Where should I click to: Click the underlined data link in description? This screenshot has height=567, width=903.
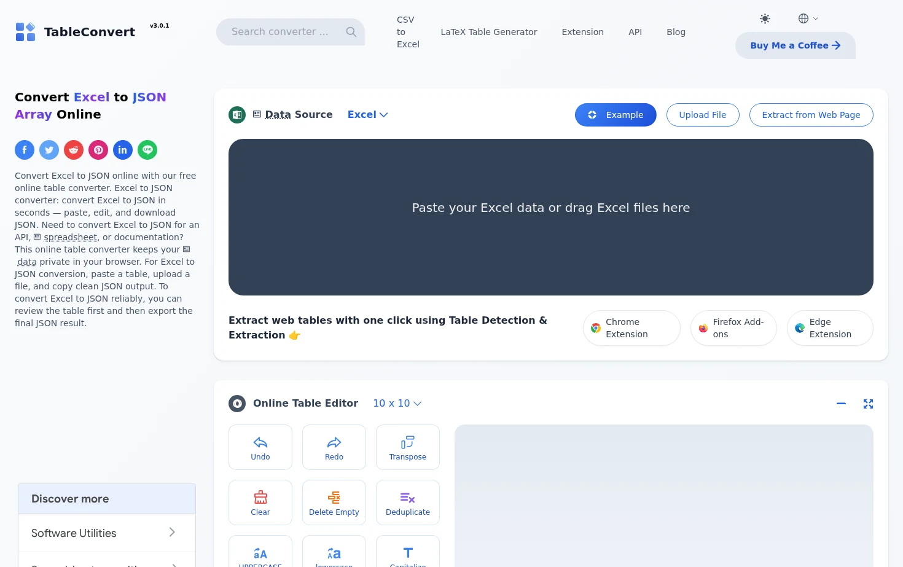click(27, 262)
